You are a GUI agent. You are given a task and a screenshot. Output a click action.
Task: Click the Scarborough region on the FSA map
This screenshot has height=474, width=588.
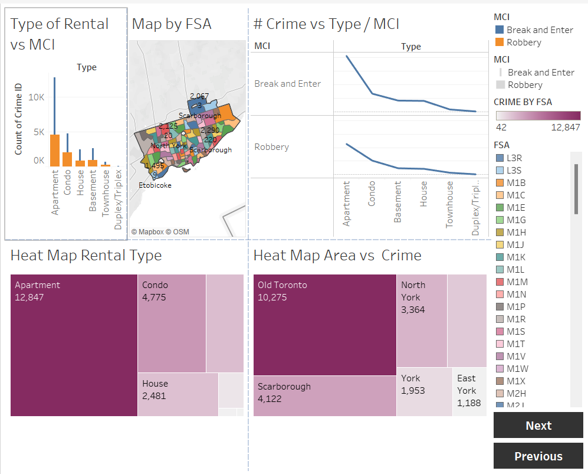click(206, 142)
